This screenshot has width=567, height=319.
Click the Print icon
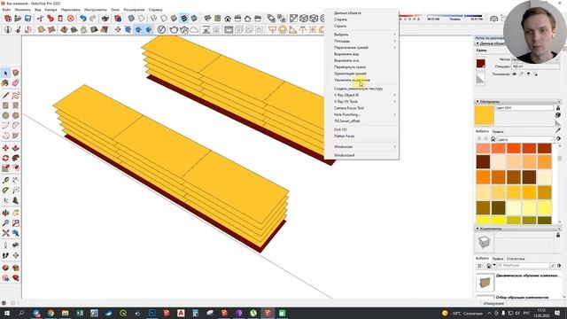[x=105, y=18]
